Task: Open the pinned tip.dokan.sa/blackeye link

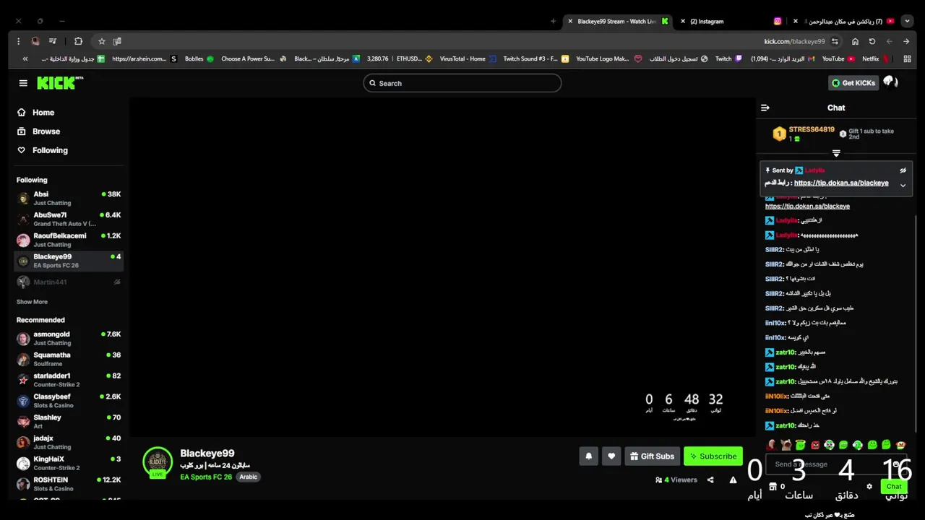Action: (x=841, y=183)
